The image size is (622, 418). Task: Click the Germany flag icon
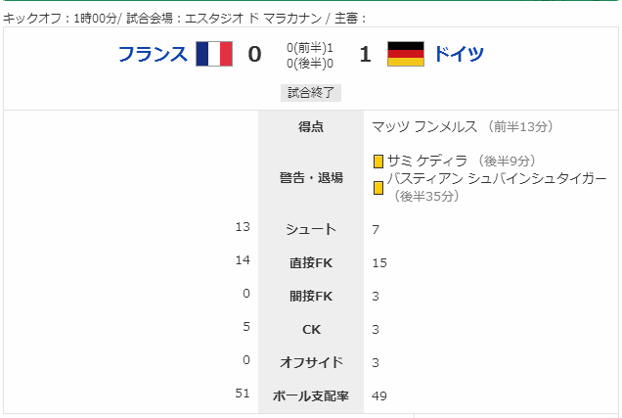coord(406,54)
